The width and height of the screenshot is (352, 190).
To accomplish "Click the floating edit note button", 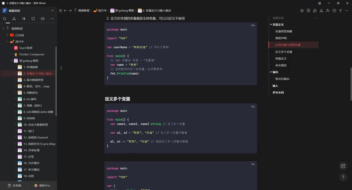I will pos(343,166).
